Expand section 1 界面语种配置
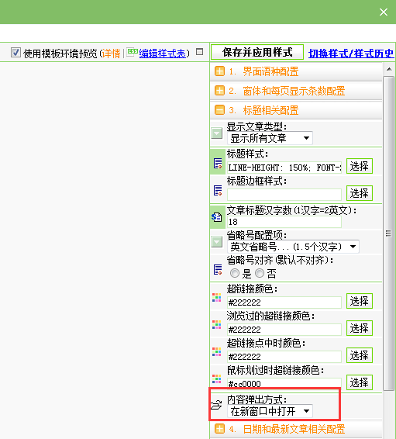Screen dimensions: 396x439 click(x=219, y=71)
